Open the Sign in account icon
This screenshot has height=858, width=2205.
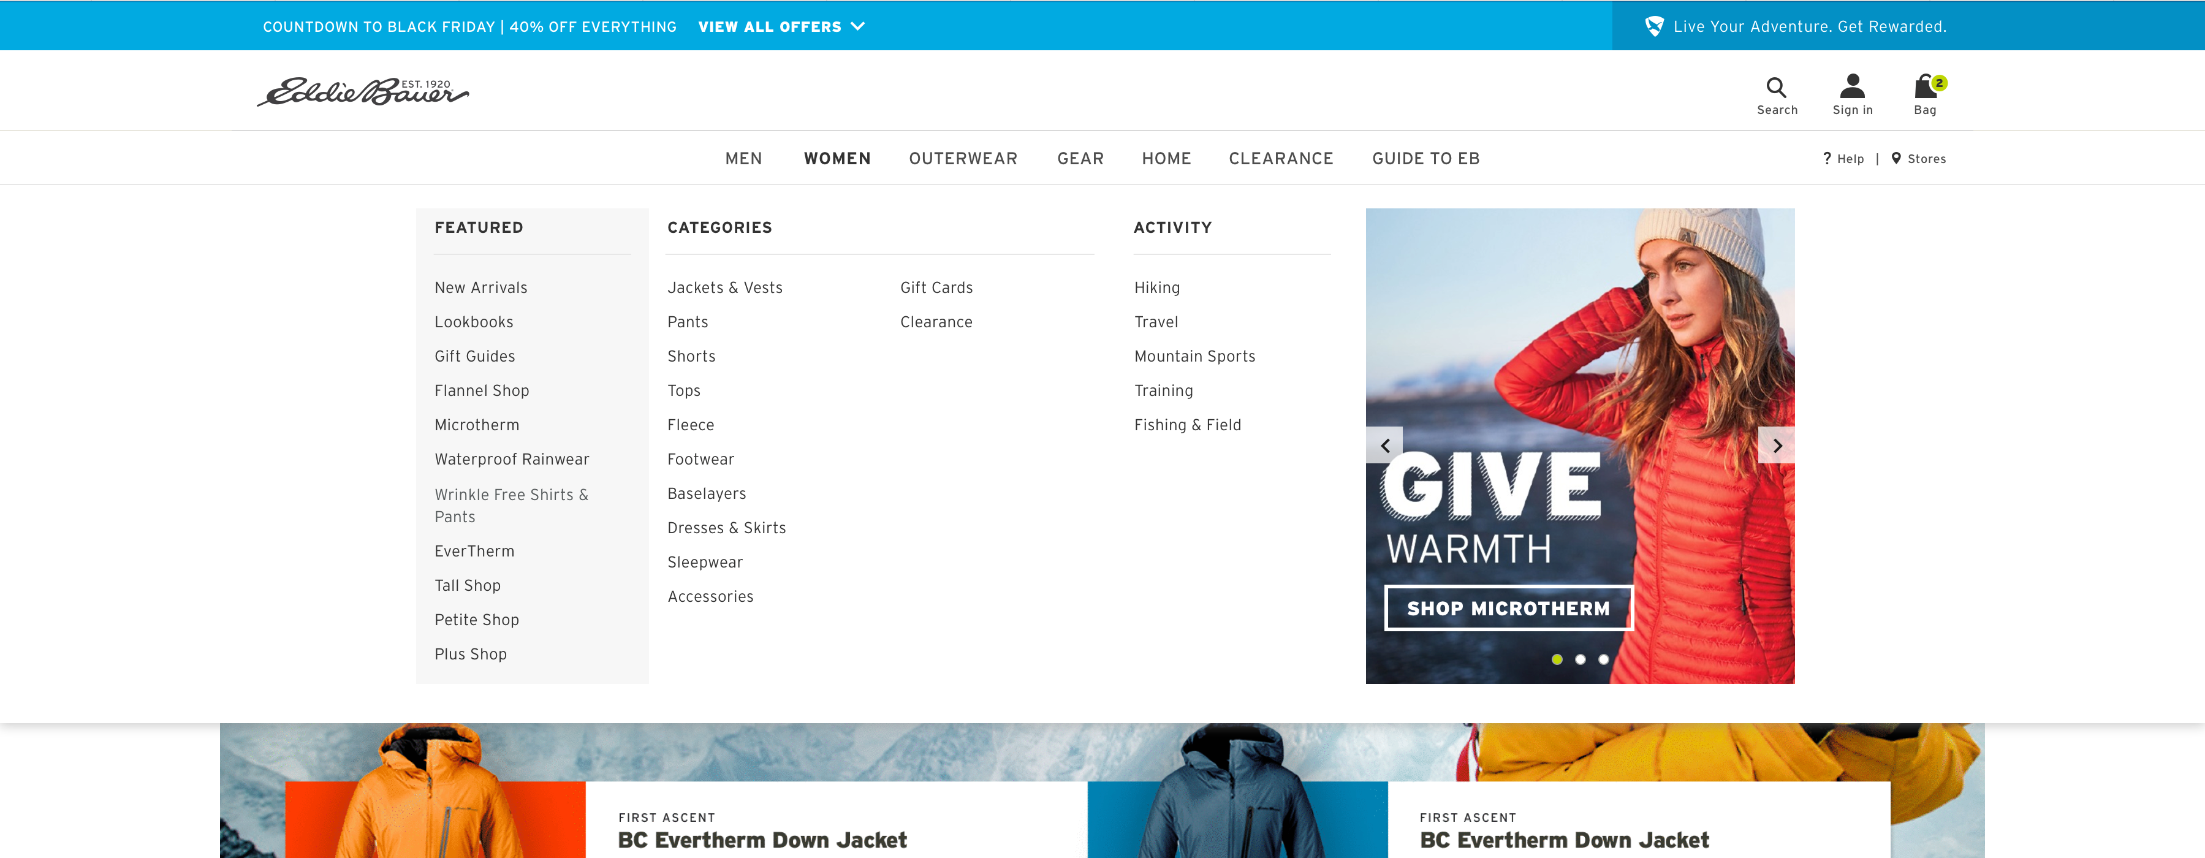click(1851, 86)
